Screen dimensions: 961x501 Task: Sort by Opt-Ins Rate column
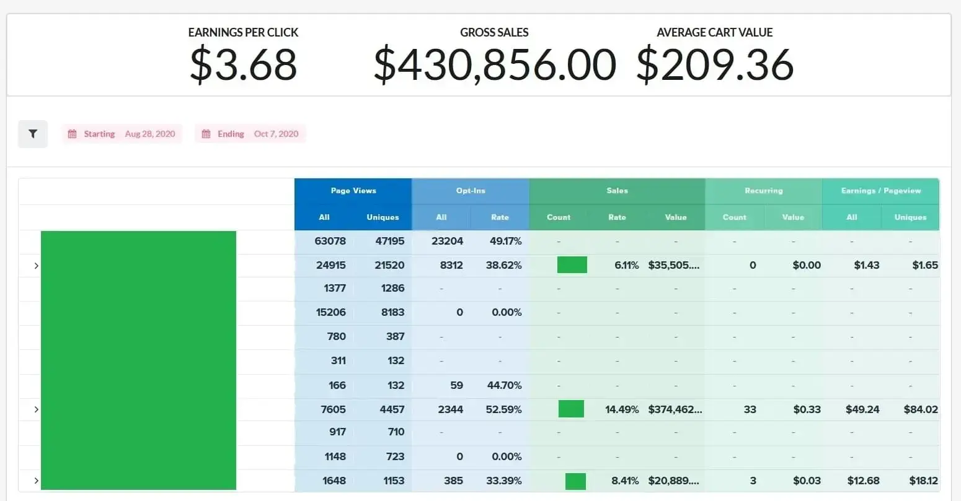(500, 217)
